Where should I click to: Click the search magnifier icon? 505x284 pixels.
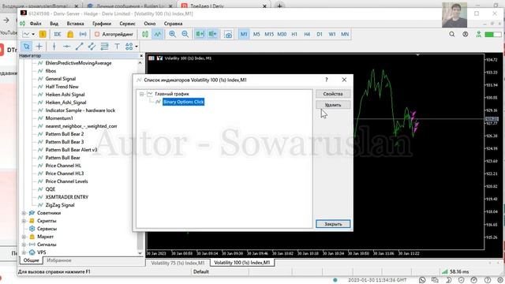click(452, 34)
